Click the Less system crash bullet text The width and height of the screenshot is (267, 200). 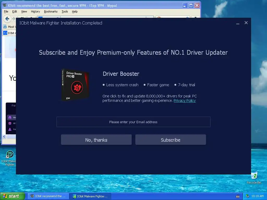(122, 85)
